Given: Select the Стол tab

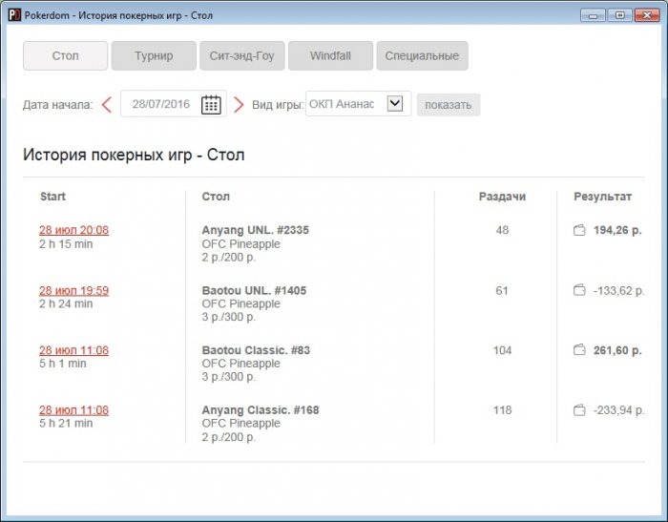Looking at the screenshot, I should pyautogui.click(x=65, y=56).
